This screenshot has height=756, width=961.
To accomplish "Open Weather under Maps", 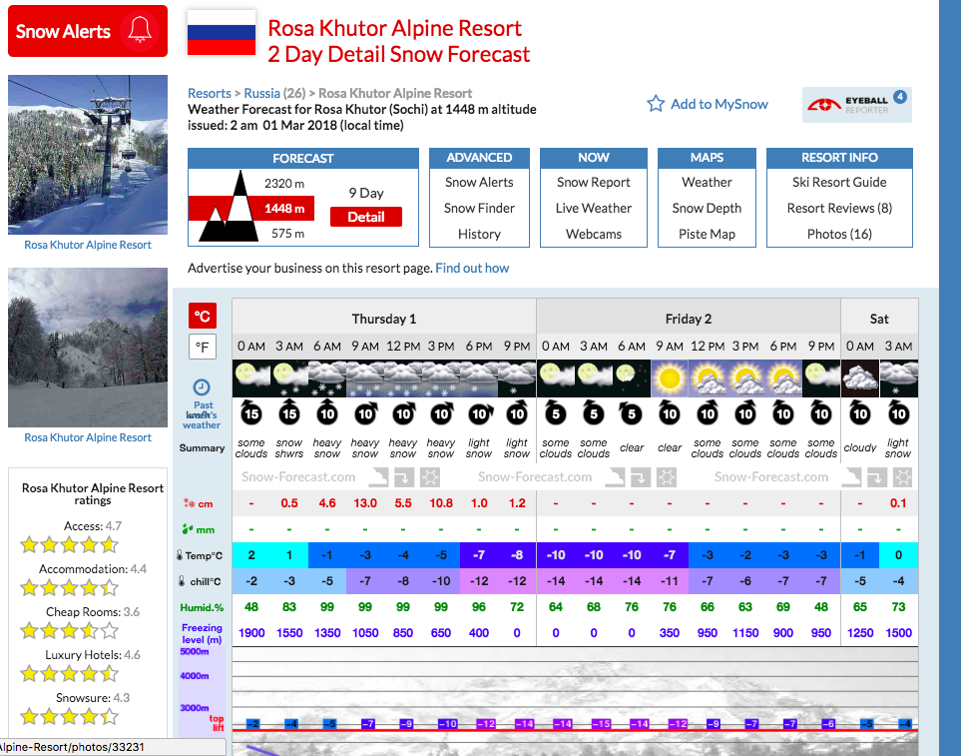I will tap(707, 182).
